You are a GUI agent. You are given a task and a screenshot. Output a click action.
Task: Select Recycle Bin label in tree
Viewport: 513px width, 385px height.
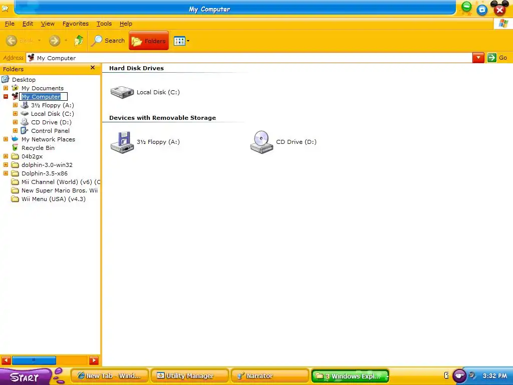pyautogui.click(x=38, y=148)
